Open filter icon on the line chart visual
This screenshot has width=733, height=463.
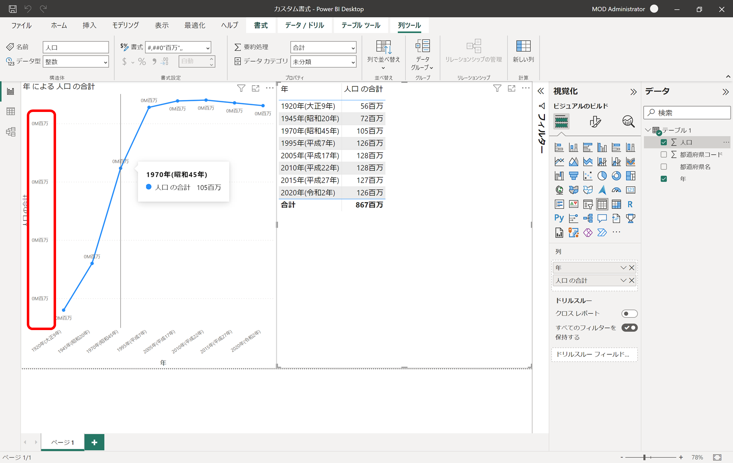pos(241,88)
